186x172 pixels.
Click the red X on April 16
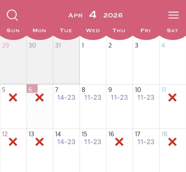(119, 142)
